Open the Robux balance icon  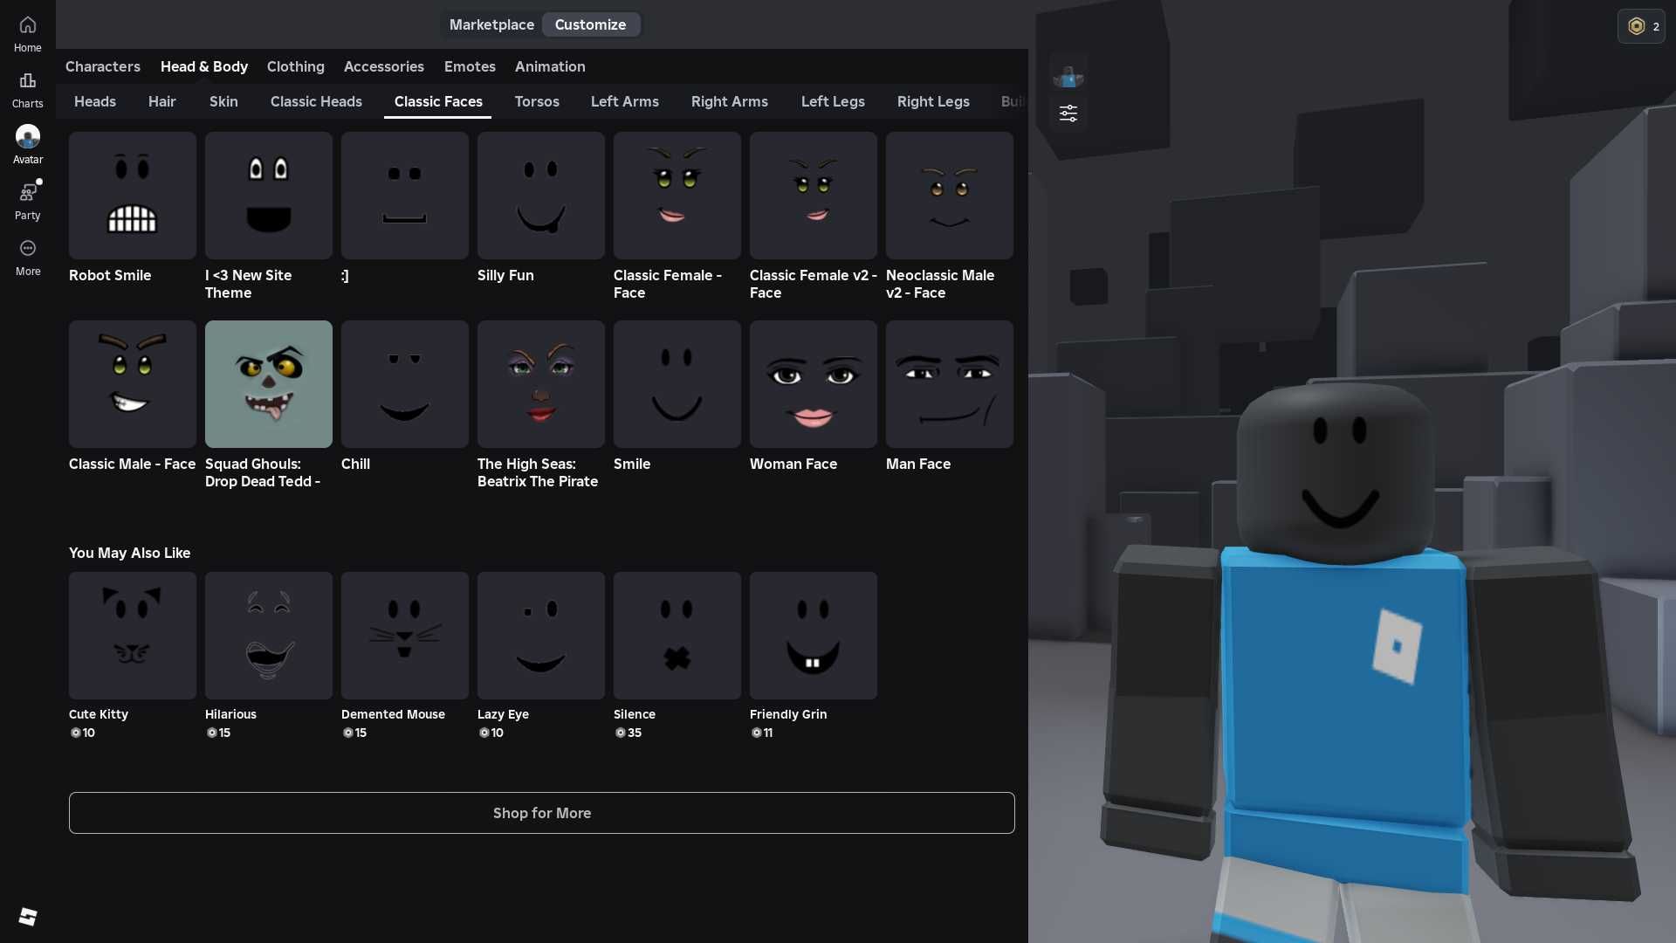click(x=1641, y=26)
